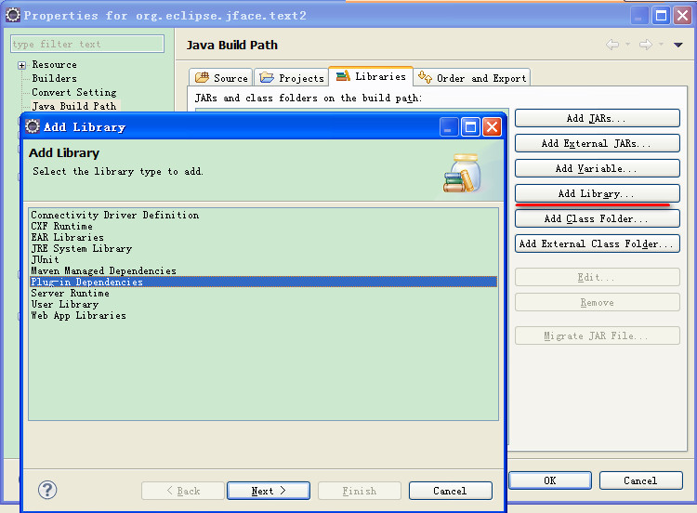Maximize the Properties window
Viewport: 697px width, 513px height.
662,16
